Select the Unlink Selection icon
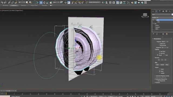This screenshot has width=173, height=97. click(x=12, y=2)
